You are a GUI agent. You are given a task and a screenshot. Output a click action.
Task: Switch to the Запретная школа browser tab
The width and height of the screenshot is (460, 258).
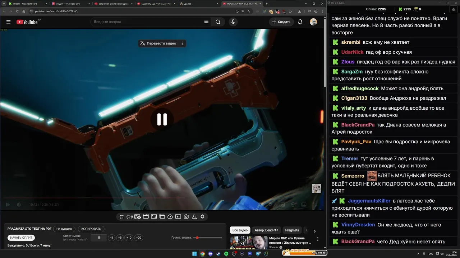click(112, 4)
